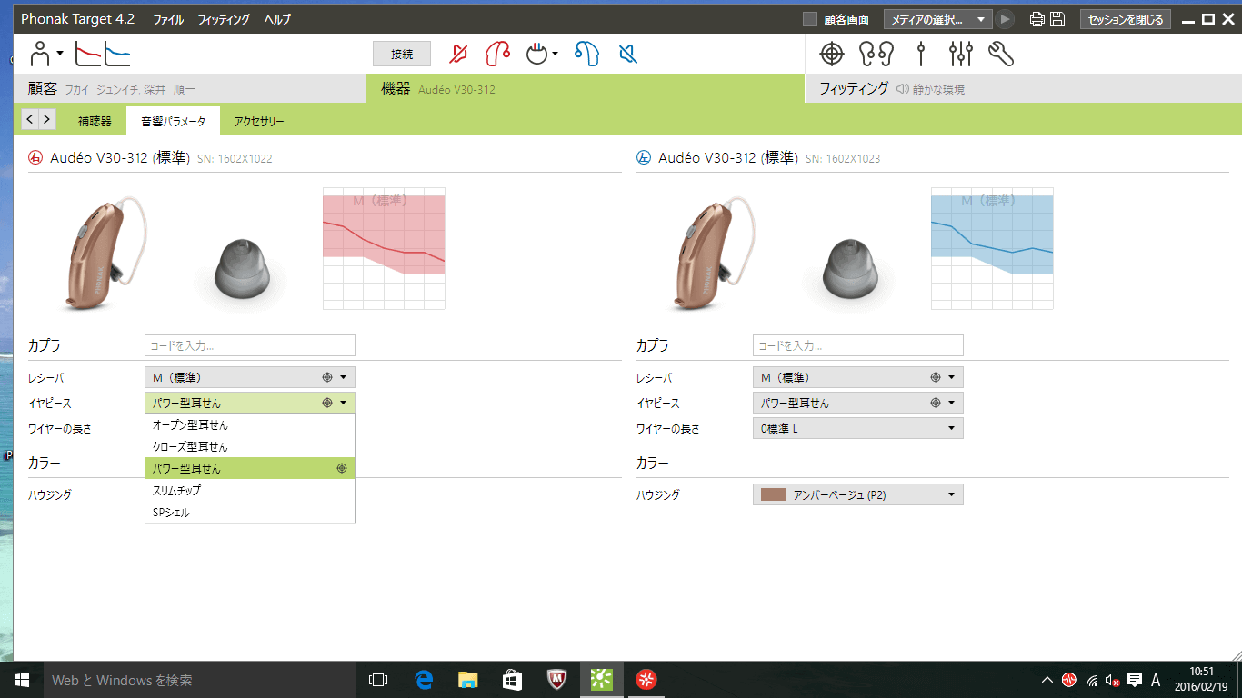Open the フィッティング 静かな環境 section header
The height and width of the screenshot is (698, 1242).
(1024, 88)
